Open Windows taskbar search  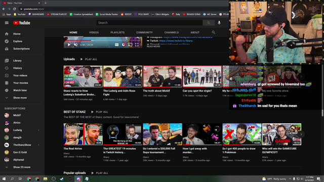(x=12, y=179)
